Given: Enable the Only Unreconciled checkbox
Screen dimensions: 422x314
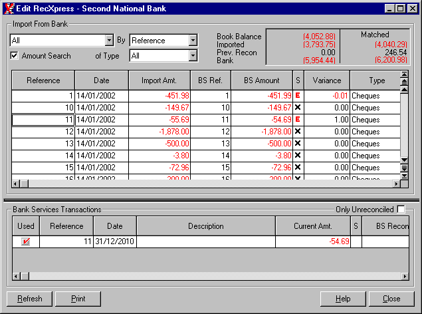Looking at the screenshot, I should pyautogui.click(x=401, y=210).
